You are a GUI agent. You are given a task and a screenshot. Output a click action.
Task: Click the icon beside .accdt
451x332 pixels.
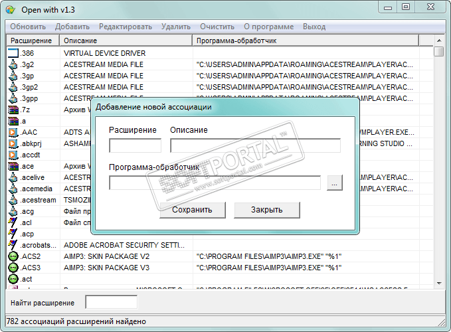coord(13,155)
